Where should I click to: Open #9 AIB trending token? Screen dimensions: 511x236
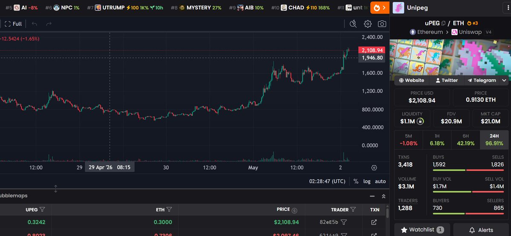[x=246, y=8]
